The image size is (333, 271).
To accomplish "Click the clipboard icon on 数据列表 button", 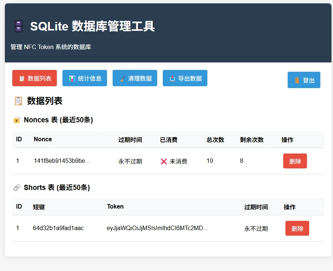I will click(x=22, y=78).
